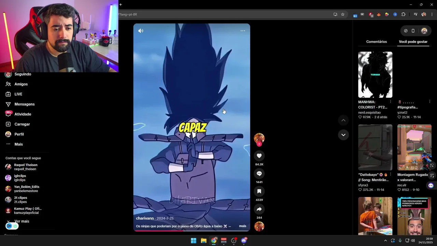Open Voicemeeter from the taskbar
437x246 pixels.
pos(224,241)
